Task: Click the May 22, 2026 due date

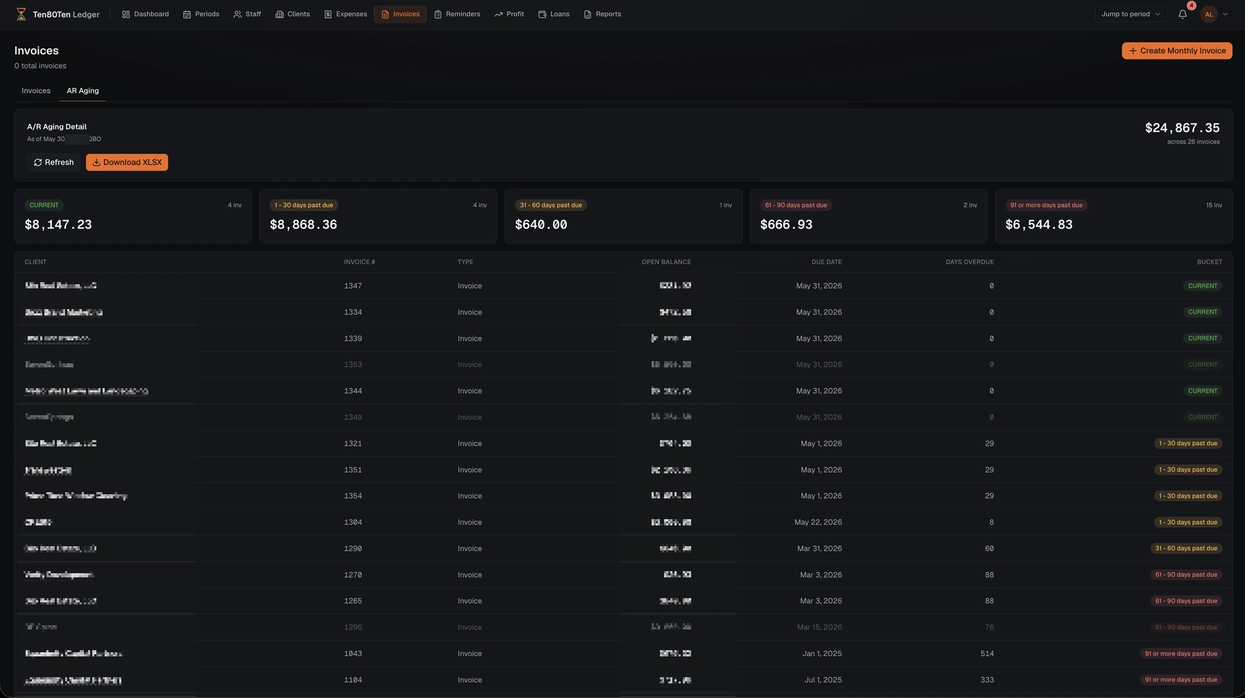Action: point(818,522)
